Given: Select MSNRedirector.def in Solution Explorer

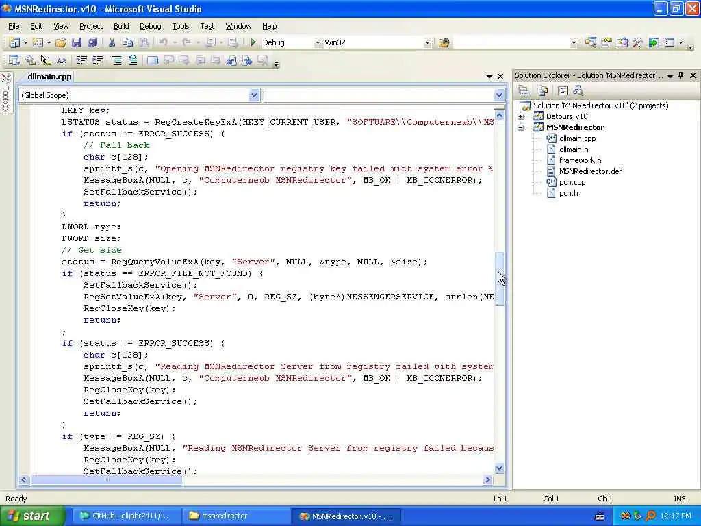Looking at the screenshot, I should click(x=590, y=171).
